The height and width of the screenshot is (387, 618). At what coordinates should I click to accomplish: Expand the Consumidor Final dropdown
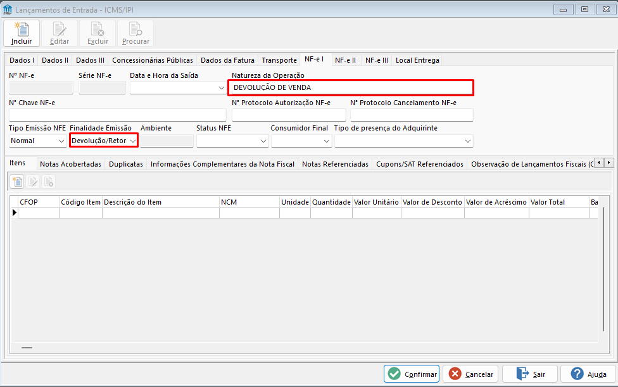click(x=326, y=141)
